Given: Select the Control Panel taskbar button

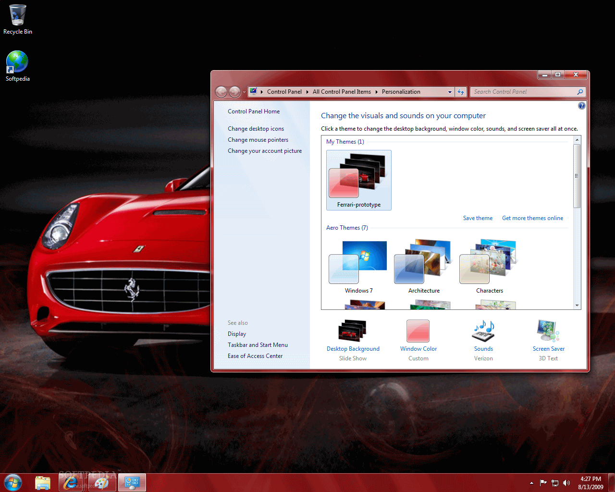Looking at the screenshot, I should (132, 482).
